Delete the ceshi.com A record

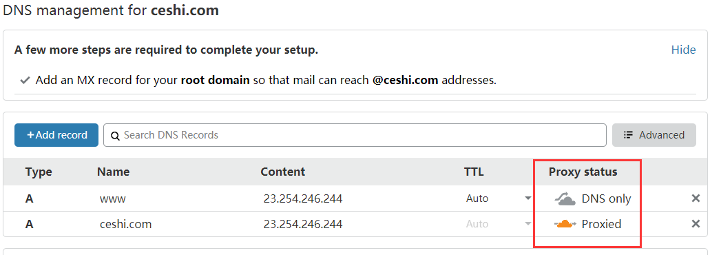point(696,224)
